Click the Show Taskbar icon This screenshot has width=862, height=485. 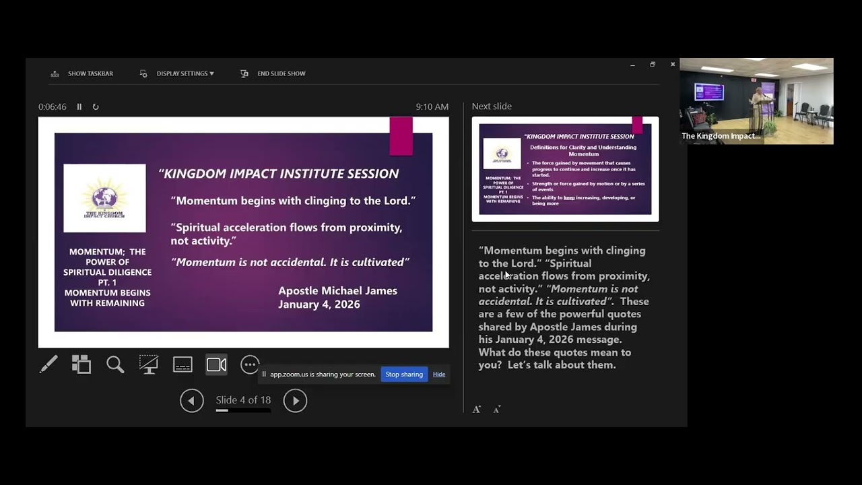[x=55, y=73]
